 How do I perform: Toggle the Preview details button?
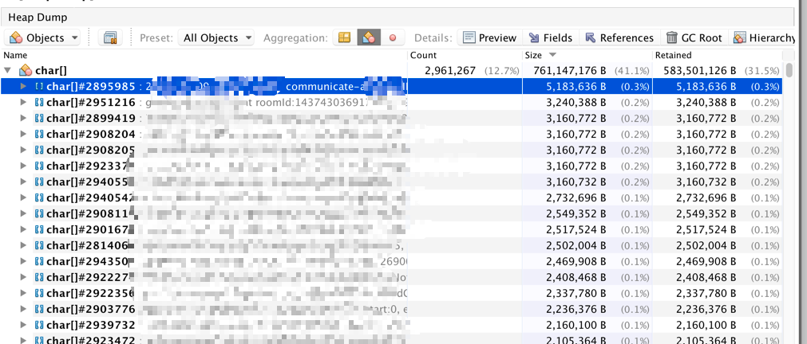click(x=489, y=37)
